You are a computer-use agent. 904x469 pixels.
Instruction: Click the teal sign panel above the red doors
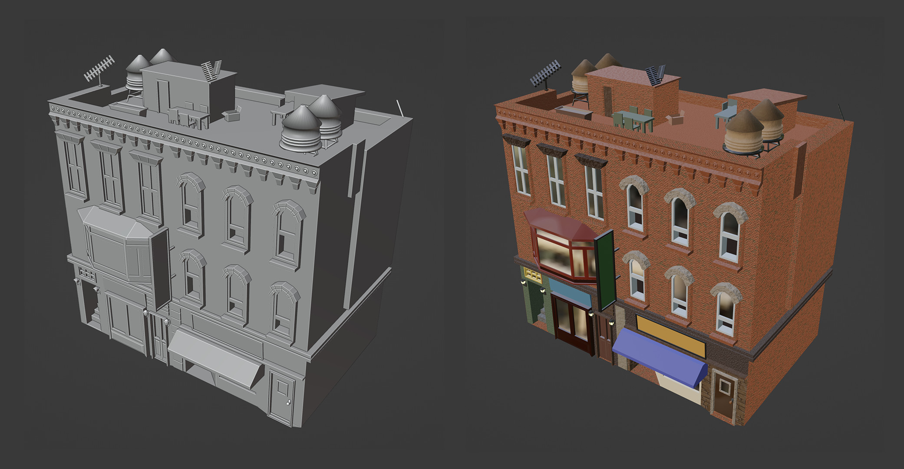click(570, 290)
